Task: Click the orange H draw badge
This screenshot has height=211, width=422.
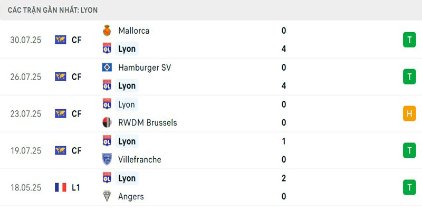Action: [x=409, y=113]
